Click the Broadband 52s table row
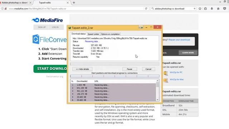The image size is (229, 129). [x=180, y=105]
